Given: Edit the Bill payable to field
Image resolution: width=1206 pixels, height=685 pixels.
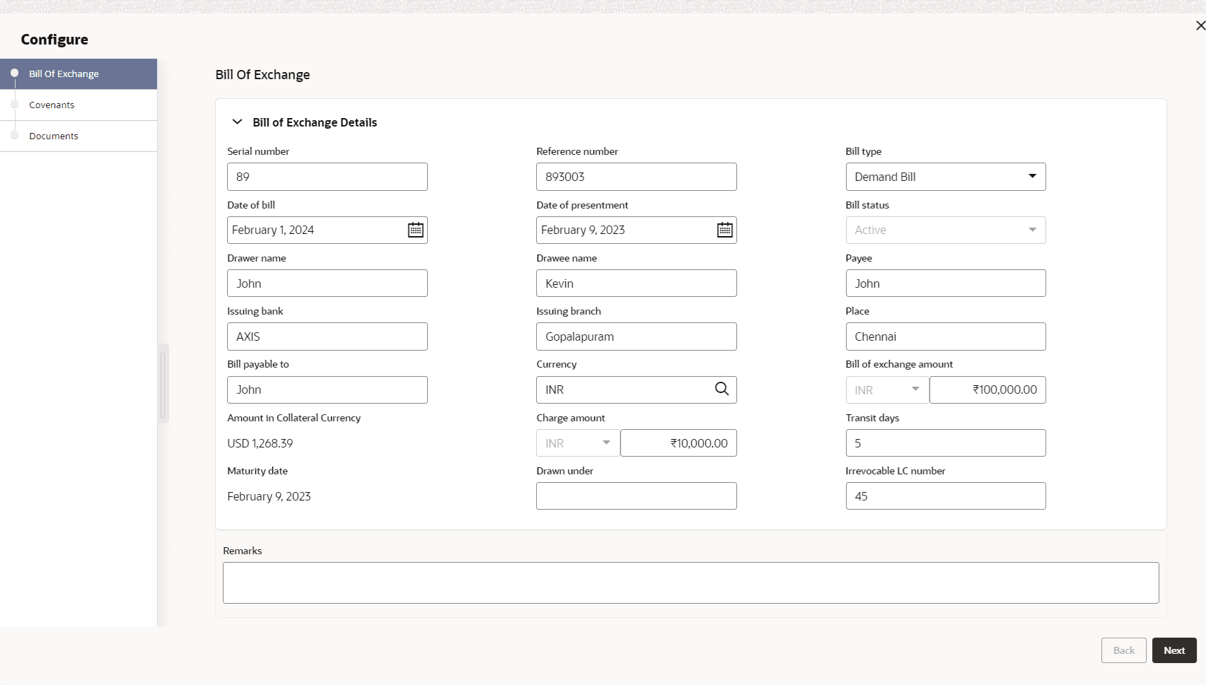Looking at the screenshot, I should pyautogui.click(x=327, y=390).
